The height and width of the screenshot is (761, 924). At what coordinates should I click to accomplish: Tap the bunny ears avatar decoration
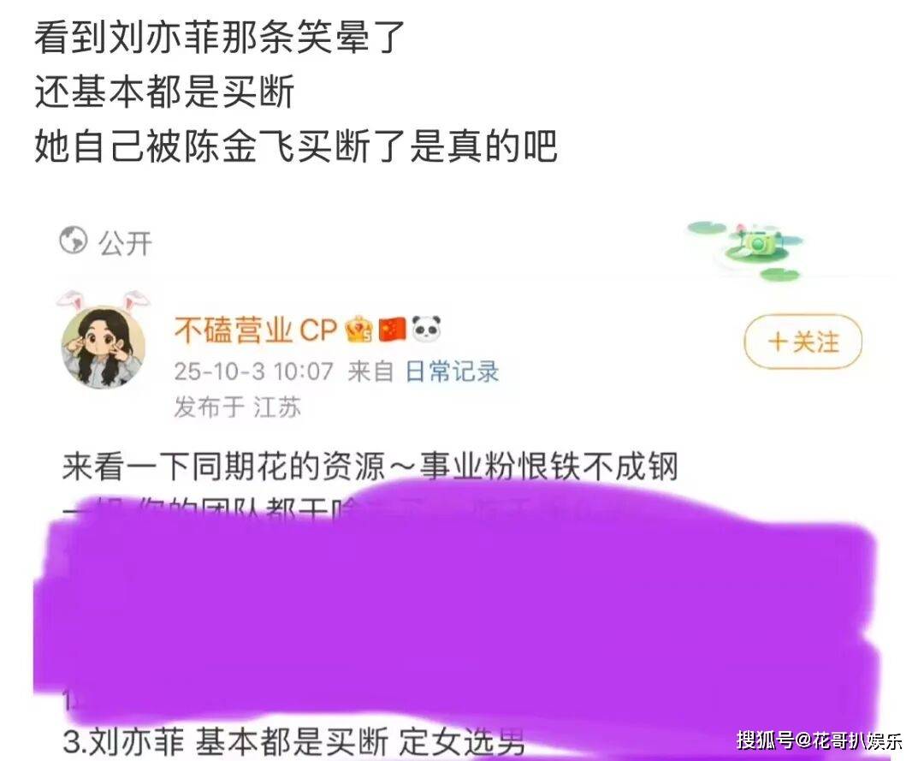point(104,301)
